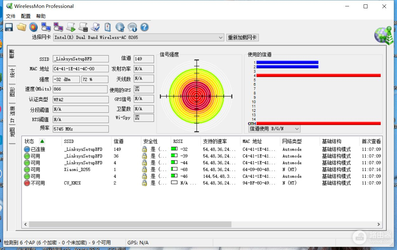The height and width of the screenshot is (250, 397).
Task: Open the 文件 menu
Action: click(x=11, y=16)
